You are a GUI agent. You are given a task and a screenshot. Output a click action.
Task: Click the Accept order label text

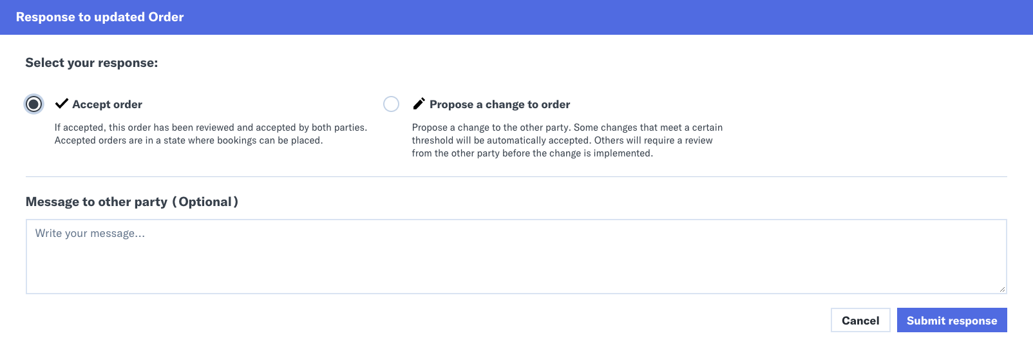107,104
